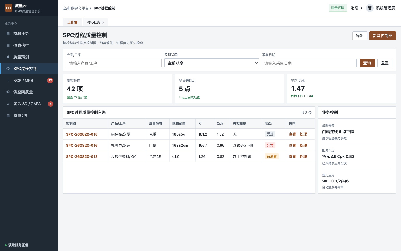Click the 查询 button
The image size is (401, 251).
coord(367,63)
